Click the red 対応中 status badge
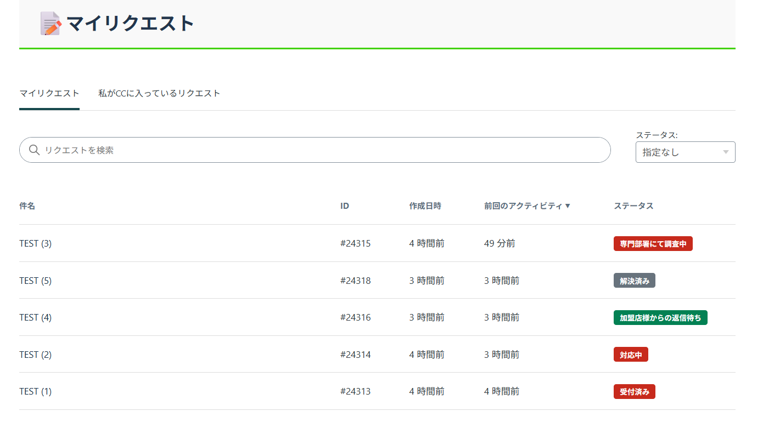This screenshot has height=428, width=763. pyautogui.click(x=631, y=355)
